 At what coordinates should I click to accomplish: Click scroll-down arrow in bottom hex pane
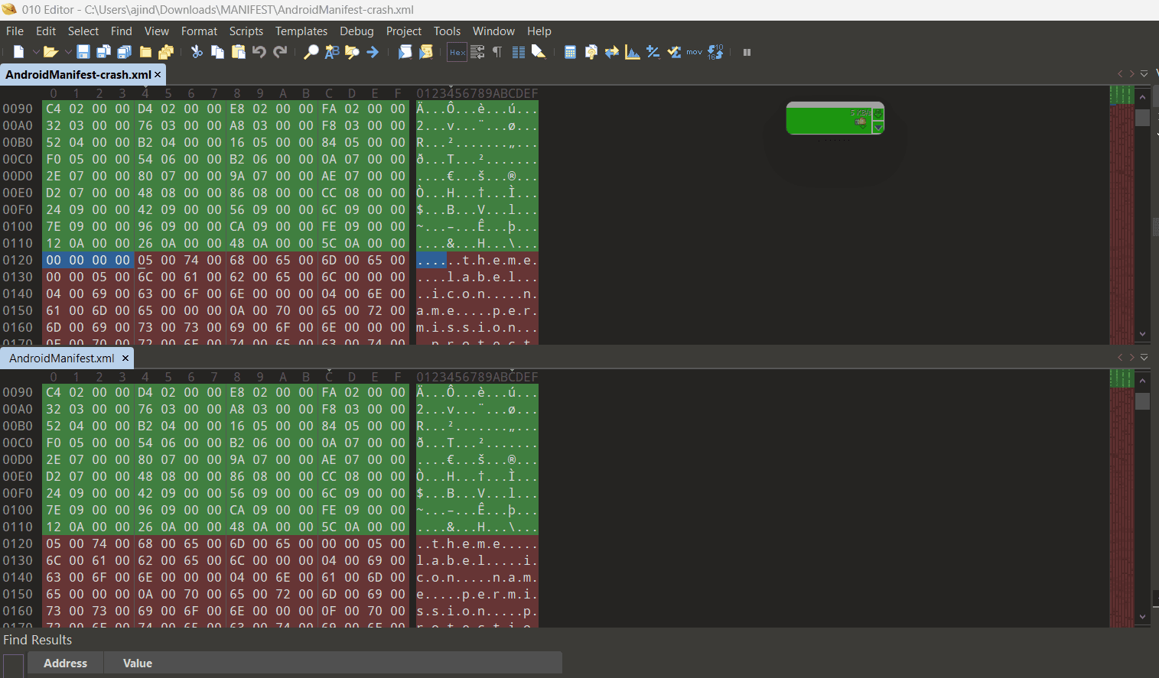click(x=1142, y=617)
